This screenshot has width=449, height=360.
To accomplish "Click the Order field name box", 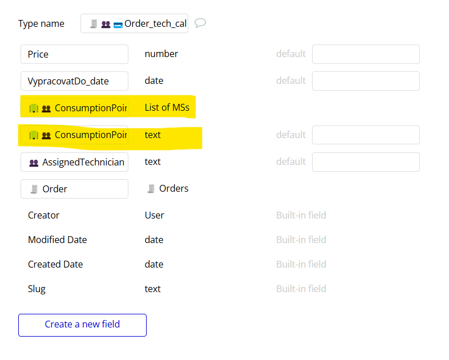I will pos(74,189).
